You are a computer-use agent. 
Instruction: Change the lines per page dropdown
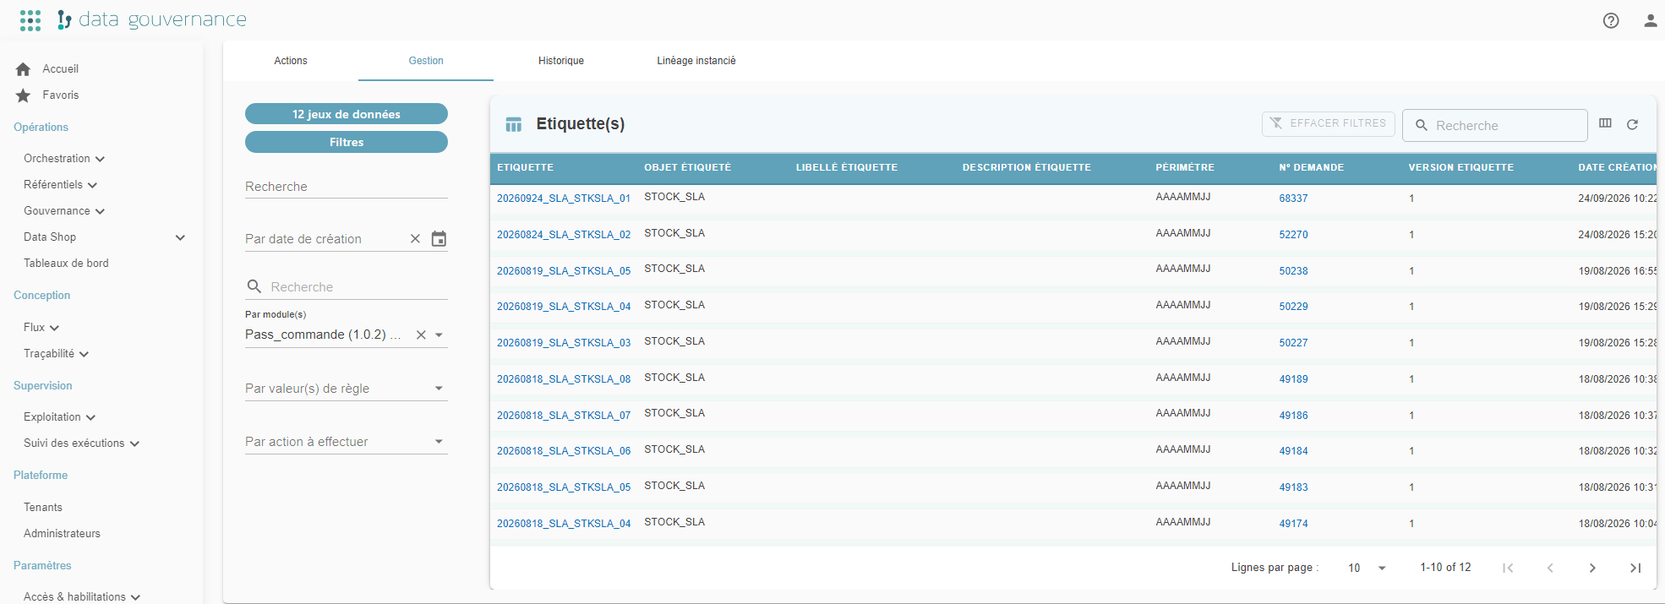tap(1367, 568)
